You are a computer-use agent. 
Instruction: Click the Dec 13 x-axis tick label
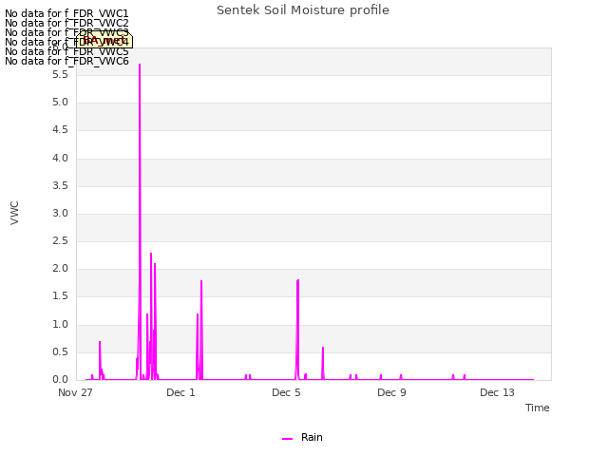point(497,392)
